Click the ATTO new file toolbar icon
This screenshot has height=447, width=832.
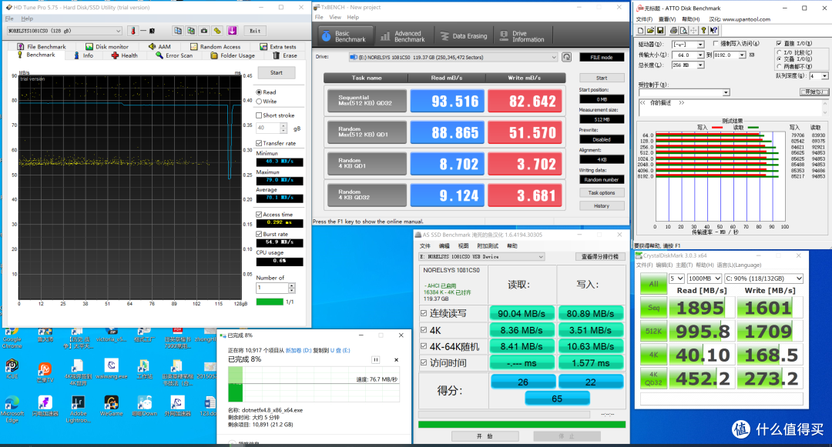(641, 31)
